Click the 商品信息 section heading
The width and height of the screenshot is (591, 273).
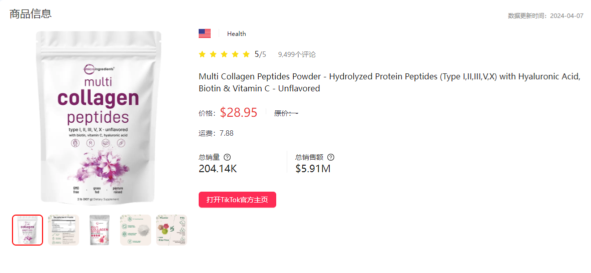pyautogui.click(x=31, y=14)
